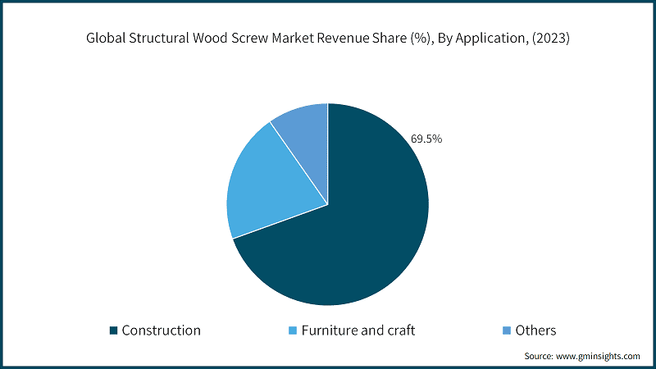Screen dimensions: 656x369
Task: Select the Others legend label
Action: tap(535, 330)
